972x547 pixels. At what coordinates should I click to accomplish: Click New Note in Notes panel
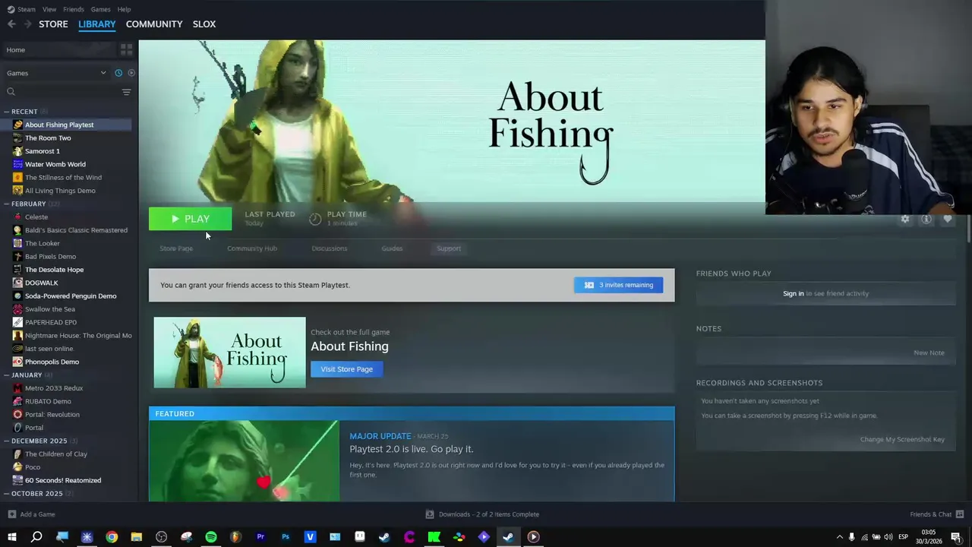click(929, 353)
